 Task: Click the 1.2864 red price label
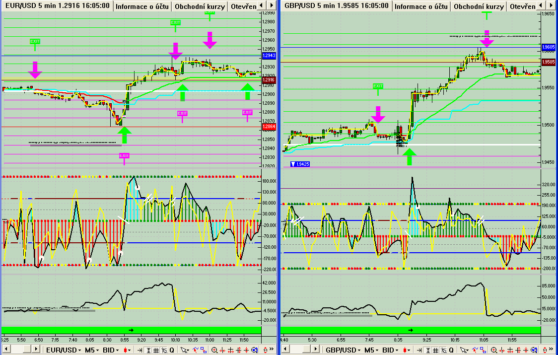click(x=269, y=127)
